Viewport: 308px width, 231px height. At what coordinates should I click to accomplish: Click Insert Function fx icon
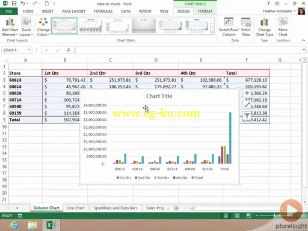coord(69,50)
